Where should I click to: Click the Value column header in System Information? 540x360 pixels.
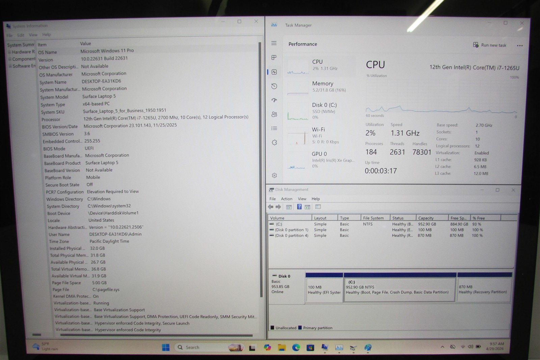[168, 44]
